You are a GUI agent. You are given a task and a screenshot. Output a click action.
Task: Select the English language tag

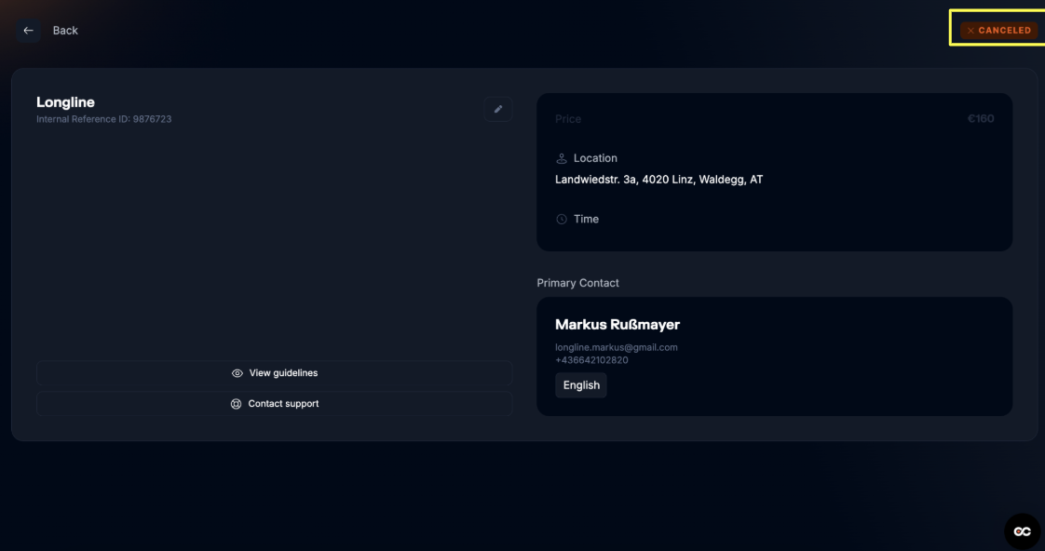[x=581, y=385]
